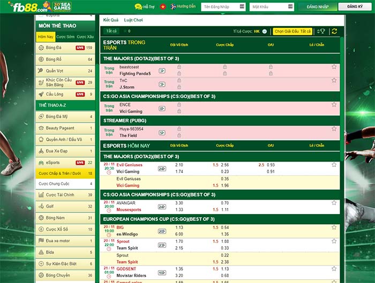
Task: Star the BIG vs ex-Windigo match
Action: 334,227
